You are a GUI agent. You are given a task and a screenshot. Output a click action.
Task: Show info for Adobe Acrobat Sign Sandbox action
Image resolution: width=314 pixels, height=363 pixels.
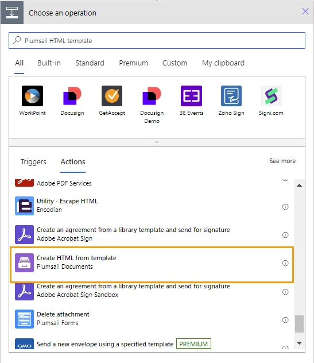(285, 292)
